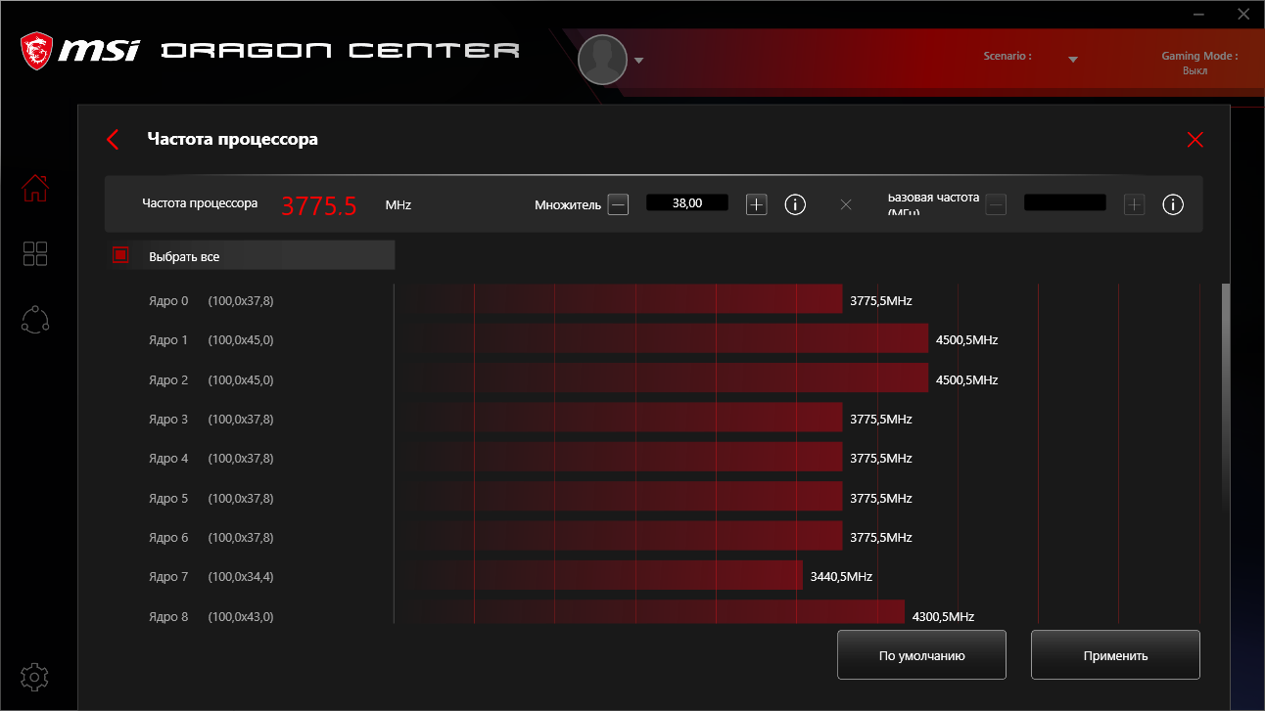
Task: Open the Home section in sidebar
Action: 35,188
